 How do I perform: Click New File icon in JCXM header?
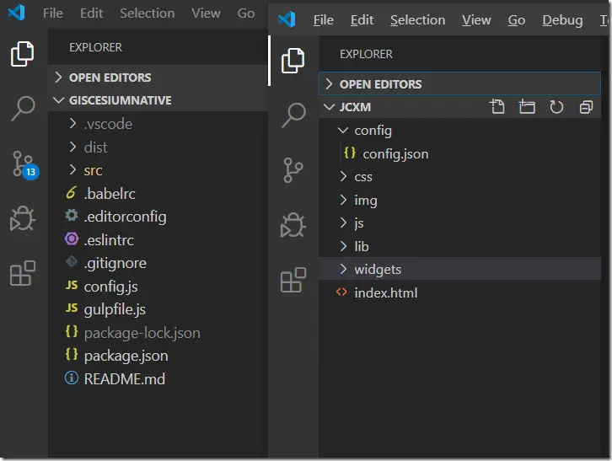(497, 107)
